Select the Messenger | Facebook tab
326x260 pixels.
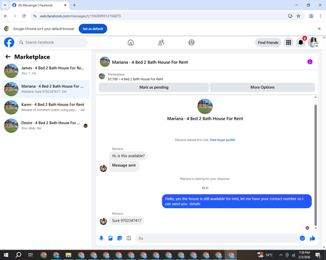(x=40, y=5)
